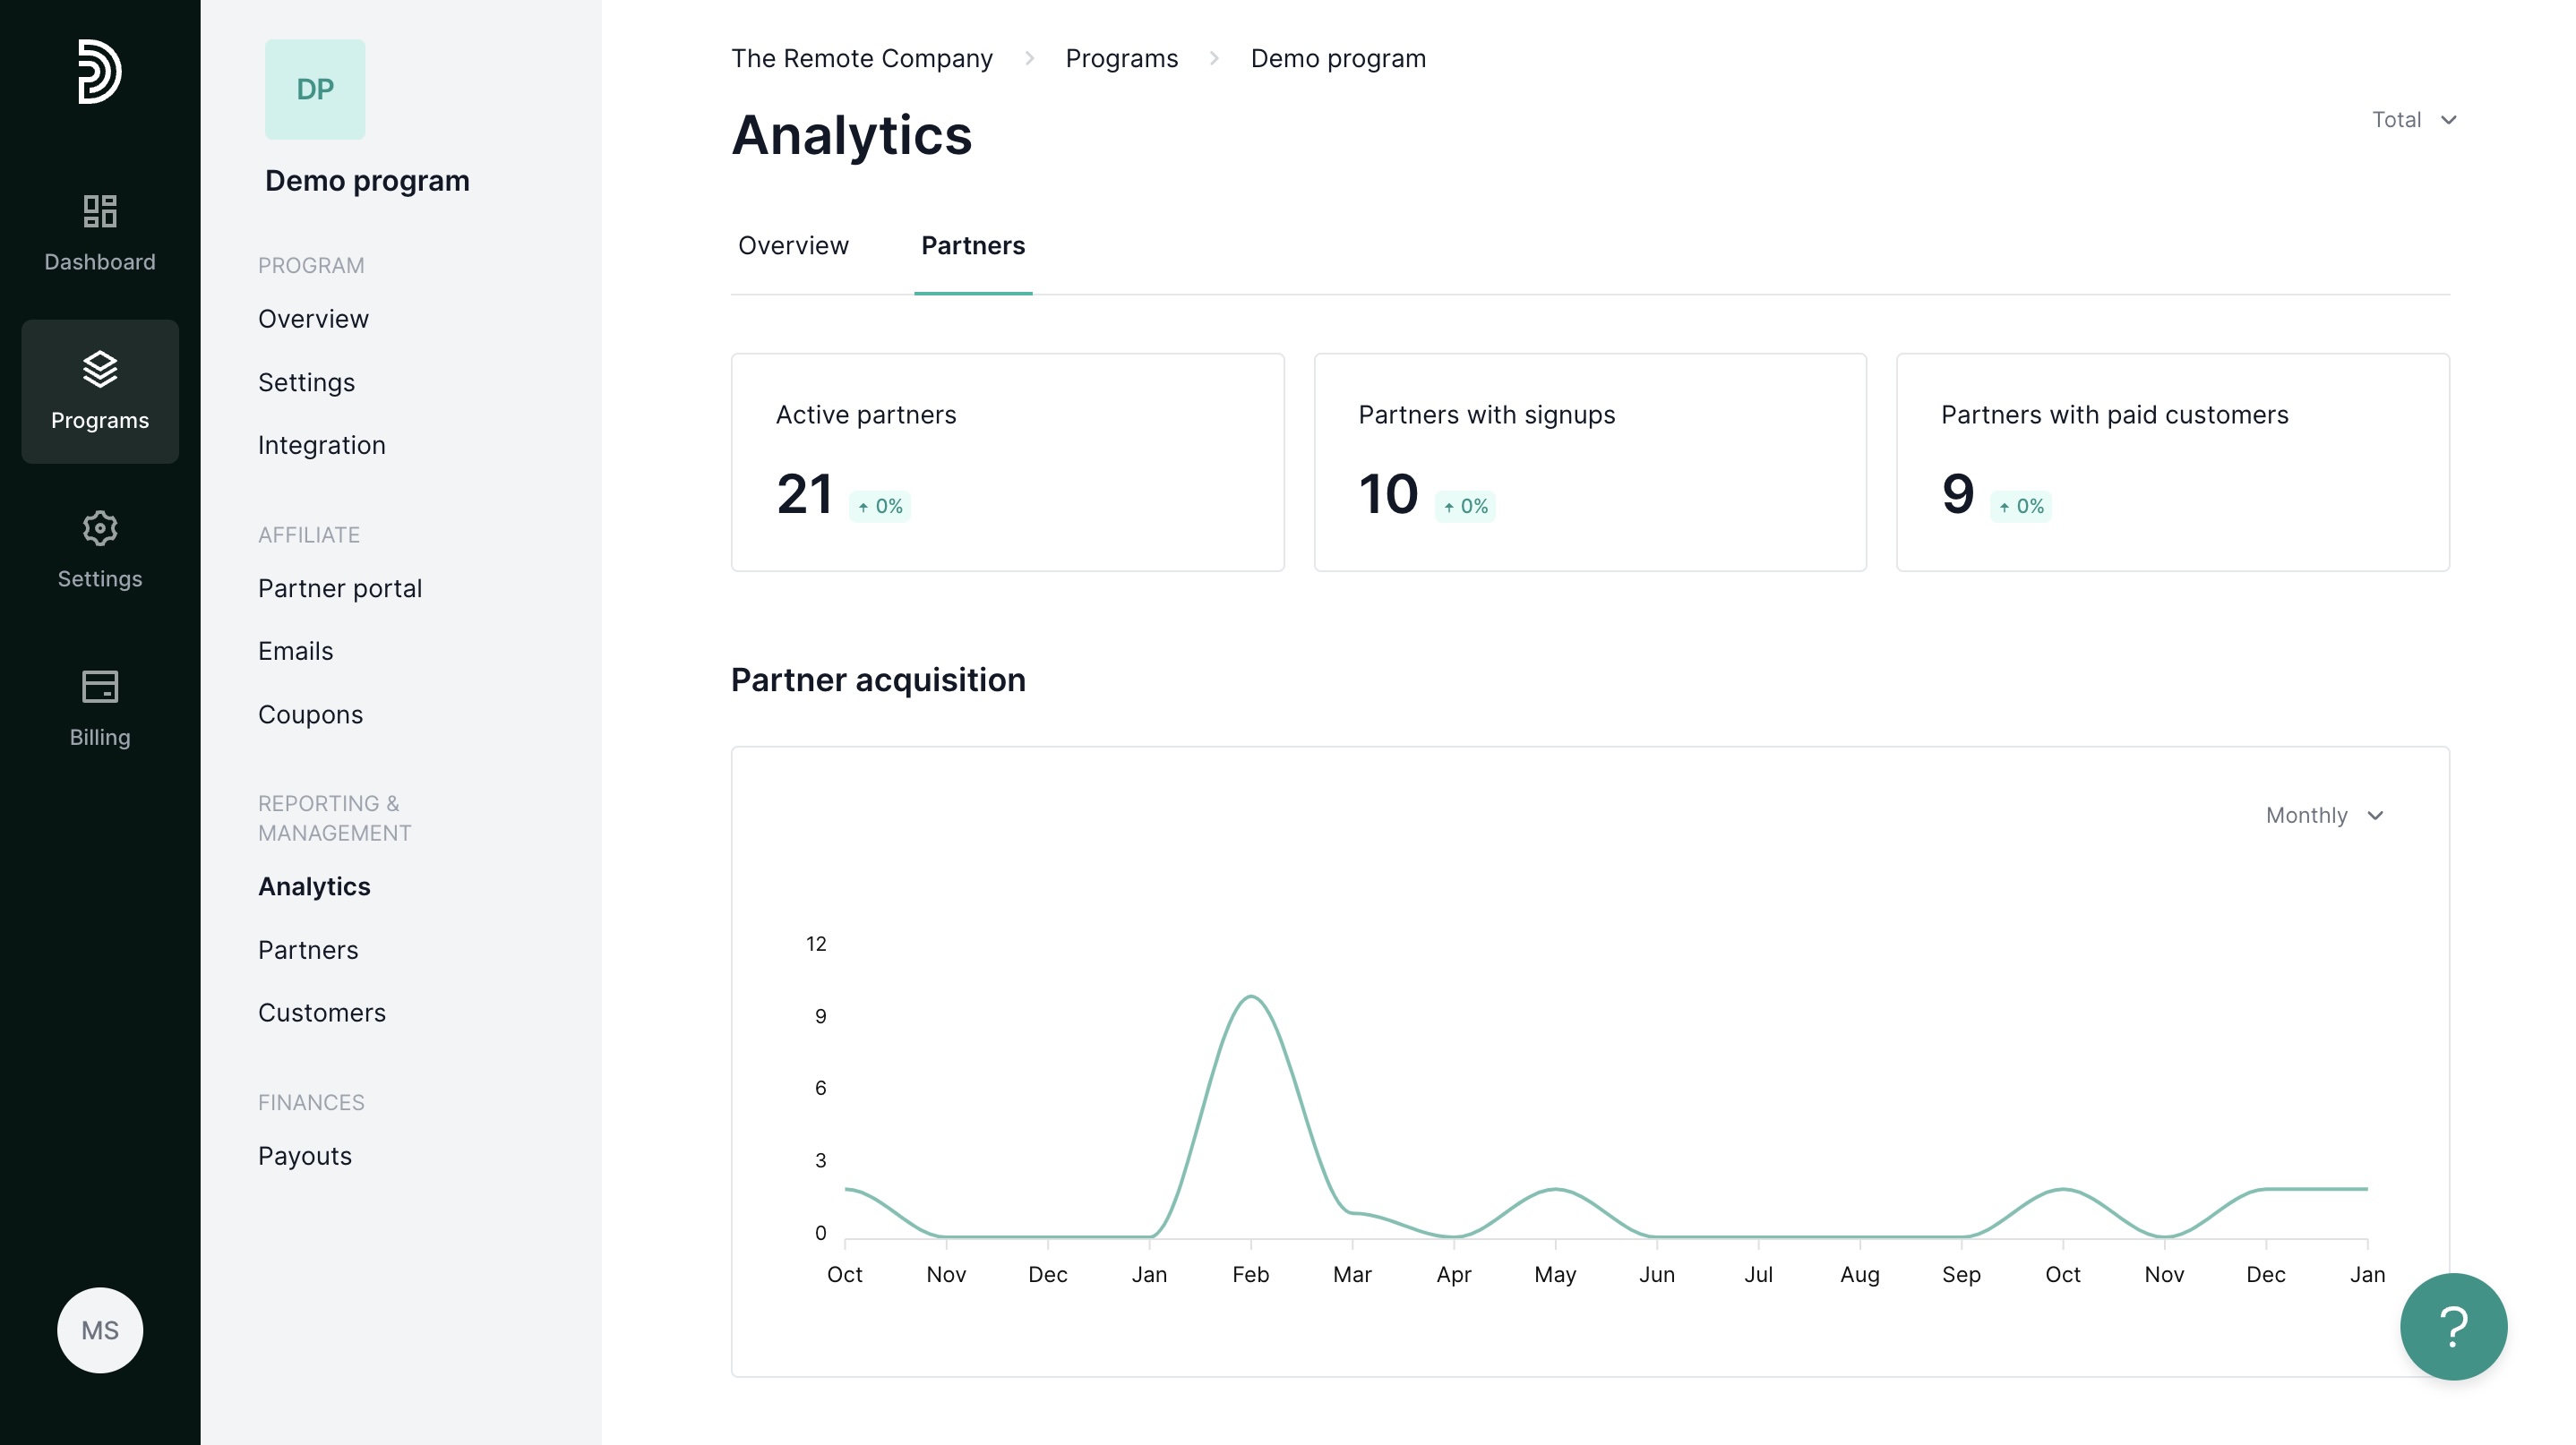Viewport: 2576px width, 1445px height.
Task: Click the Demo program sidebar title
Action: [367, 181]
